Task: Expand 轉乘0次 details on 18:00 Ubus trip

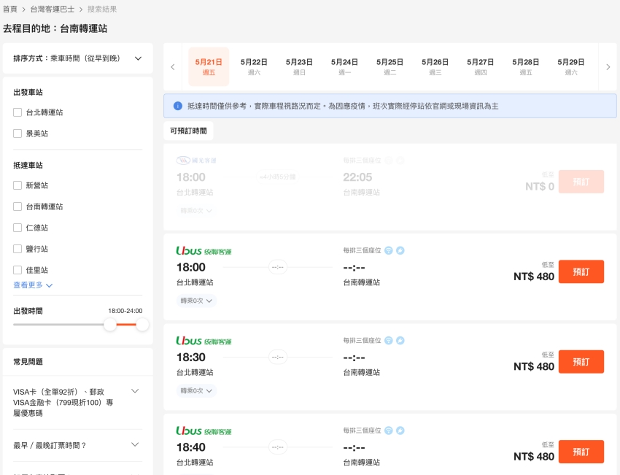Action: pos(197,301)
